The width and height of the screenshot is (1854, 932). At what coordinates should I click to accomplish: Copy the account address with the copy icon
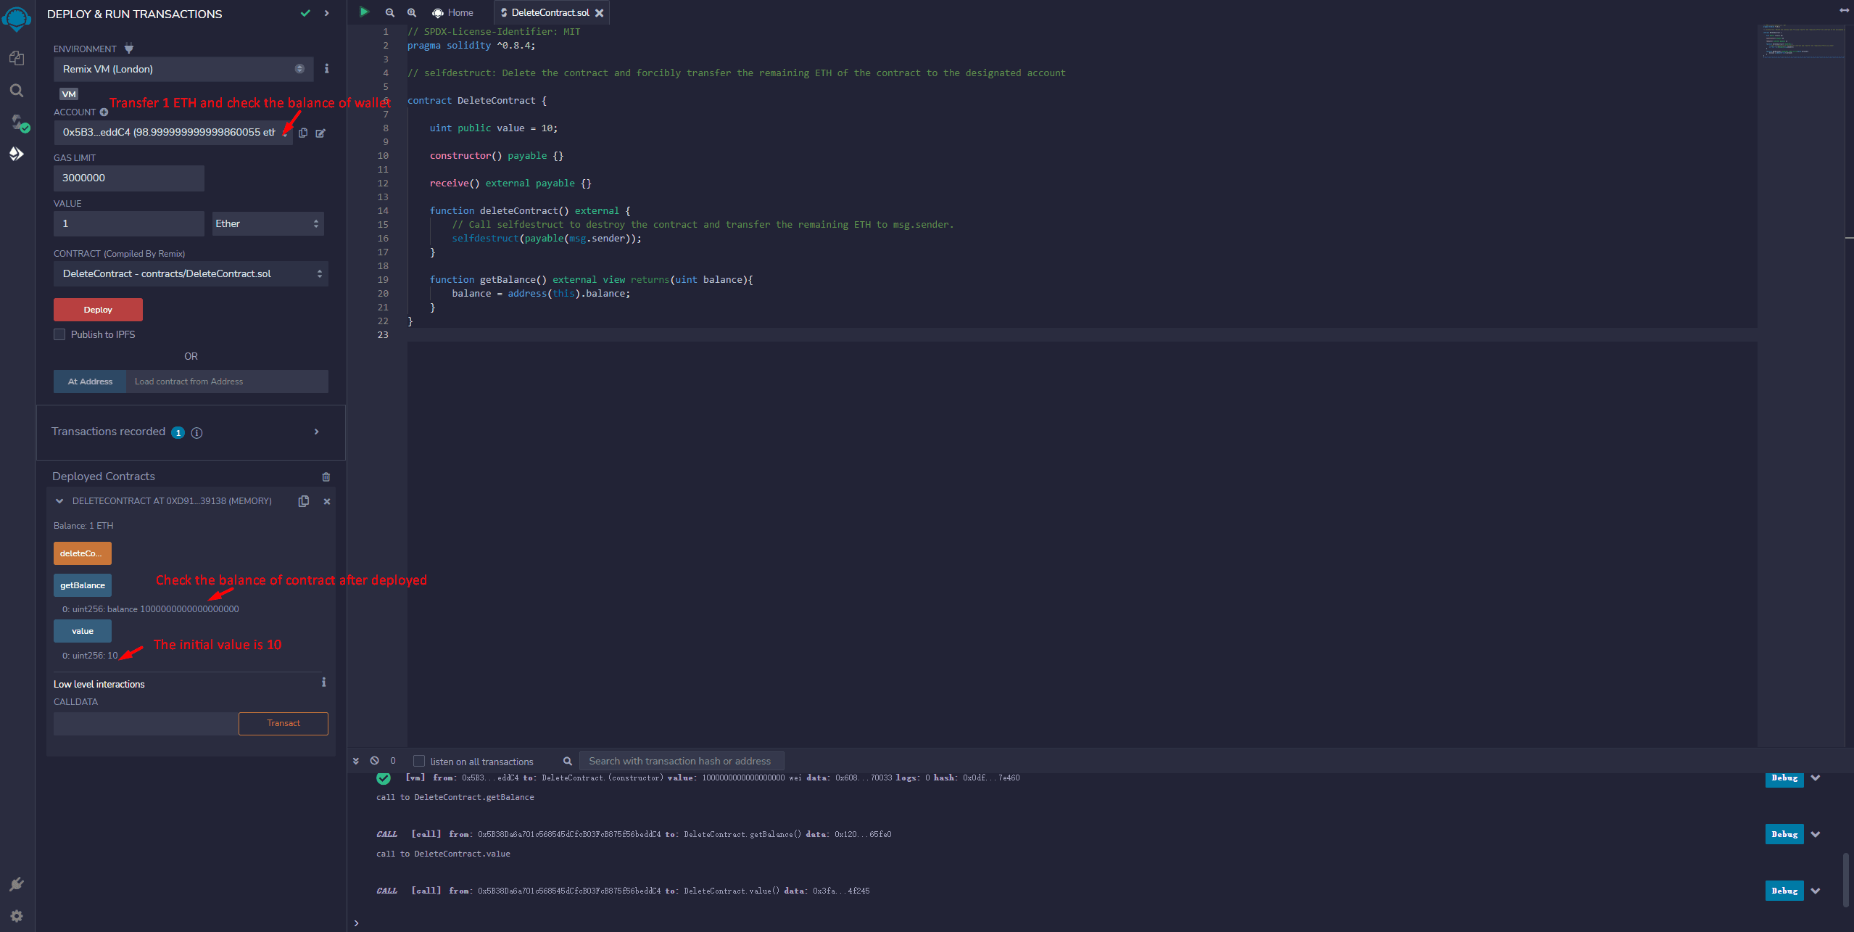click(303, 133)
